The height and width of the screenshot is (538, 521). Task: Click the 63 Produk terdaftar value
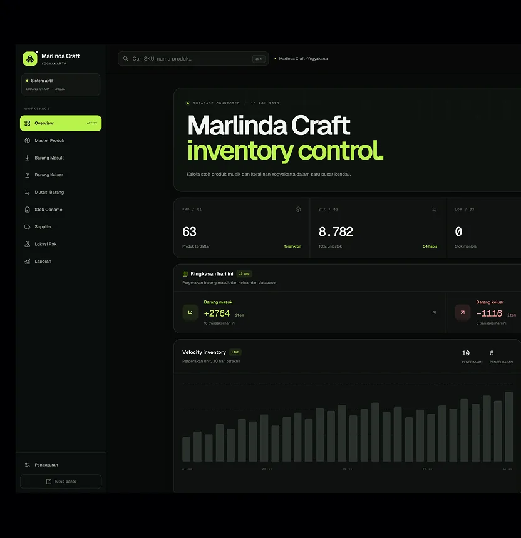(189, 232)
